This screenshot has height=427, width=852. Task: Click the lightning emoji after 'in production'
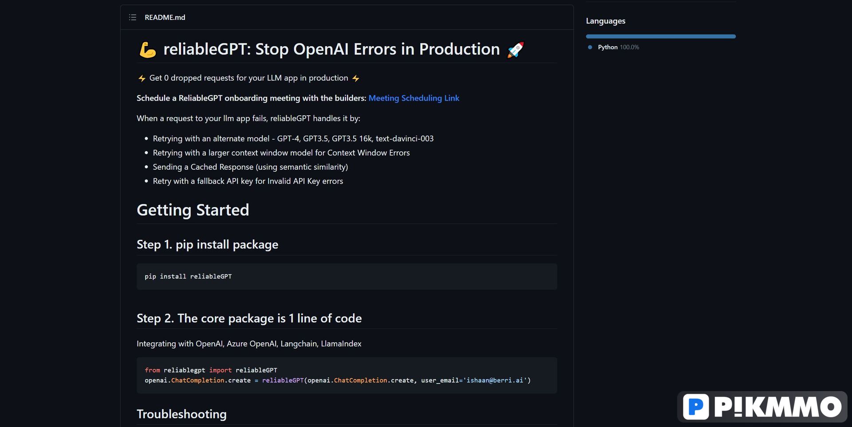[356, 78]
